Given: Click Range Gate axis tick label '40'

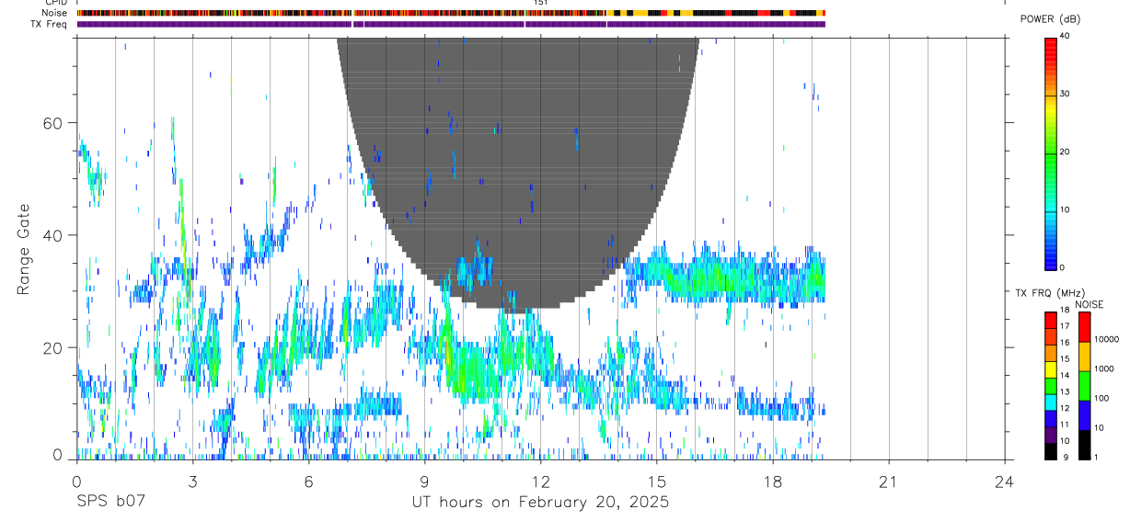Looking at the screenshot, I should point(52,235).
